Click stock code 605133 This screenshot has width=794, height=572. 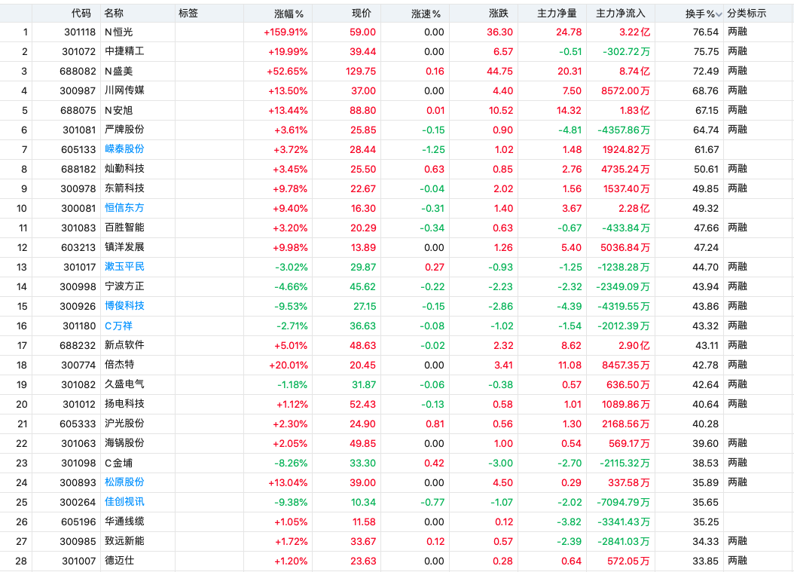78,149
